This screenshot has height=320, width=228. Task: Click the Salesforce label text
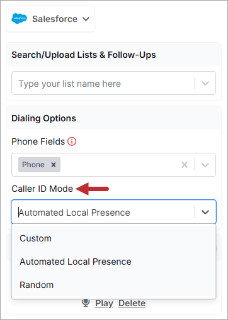point(55,19)
